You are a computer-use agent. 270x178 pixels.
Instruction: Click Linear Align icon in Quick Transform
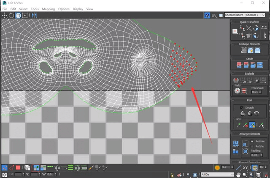[249, 28]
